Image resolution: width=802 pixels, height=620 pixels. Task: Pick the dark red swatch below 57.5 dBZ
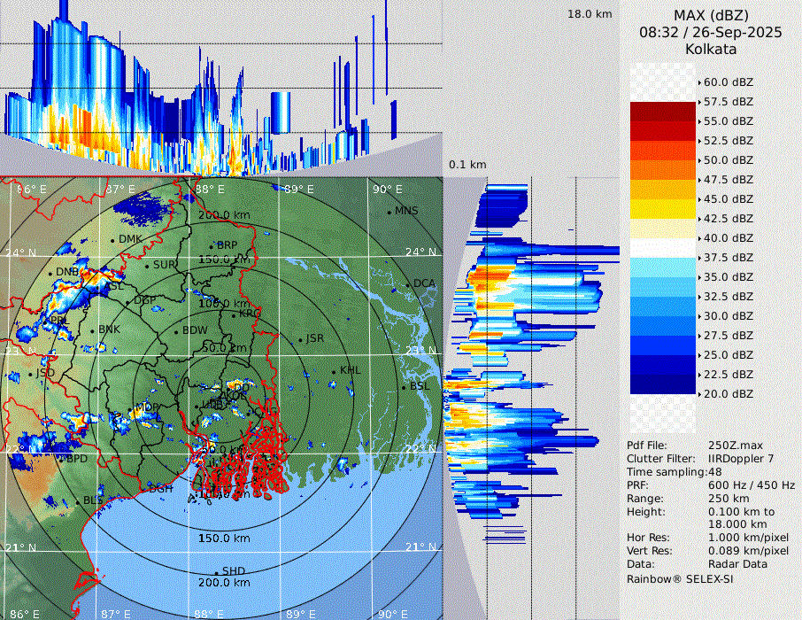click(663, 112)
